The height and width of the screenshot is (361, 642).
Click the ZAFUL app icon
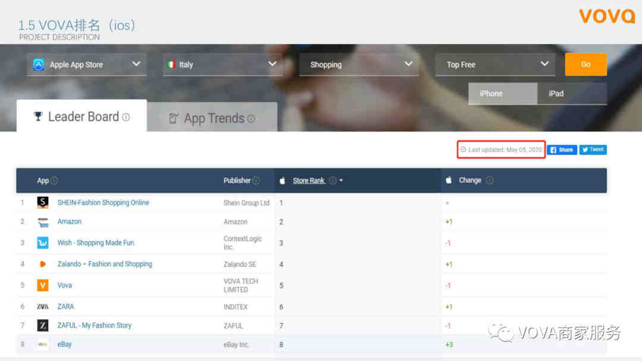pos(43,325)
